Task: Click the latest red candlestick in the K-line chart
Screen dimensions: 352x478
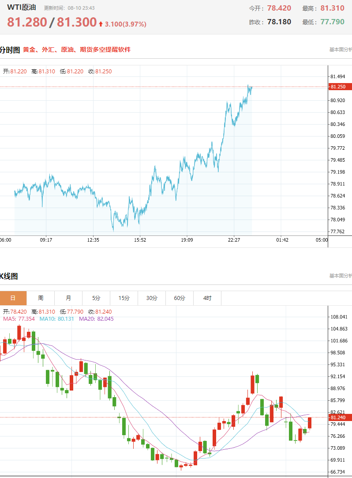Action: (310, 423)
